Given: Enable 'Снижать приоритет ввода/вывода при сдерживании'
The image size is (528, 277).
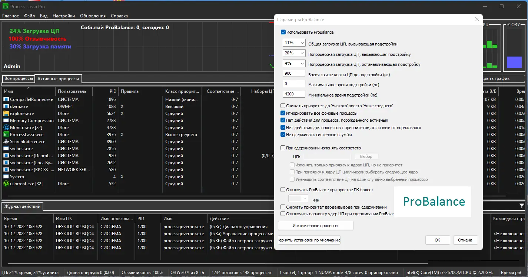Looking at the screenshot, I should coord(283,207).
